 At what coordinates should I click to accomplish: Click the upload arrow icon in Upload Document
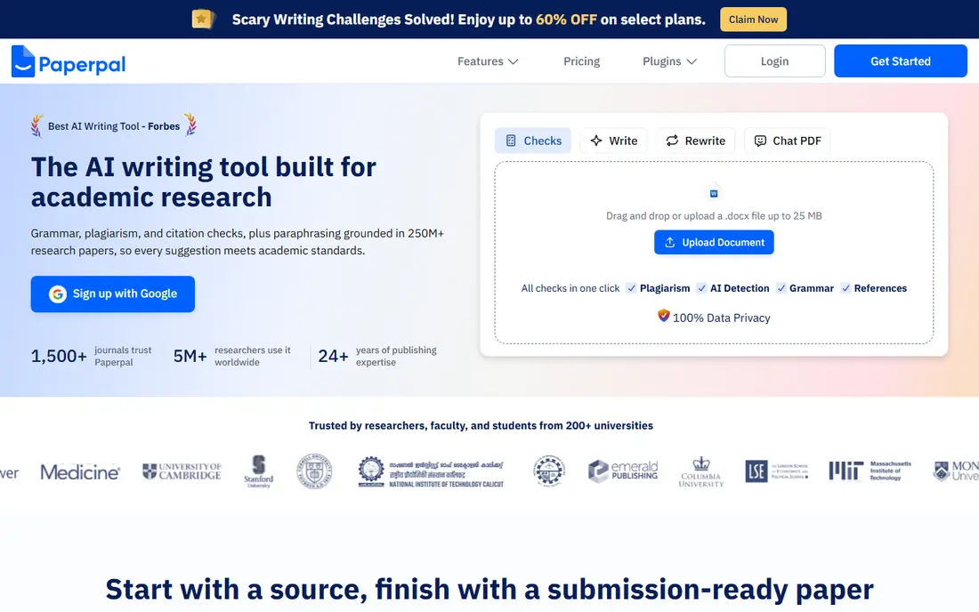pyautogui.click(x=670, y=242)
